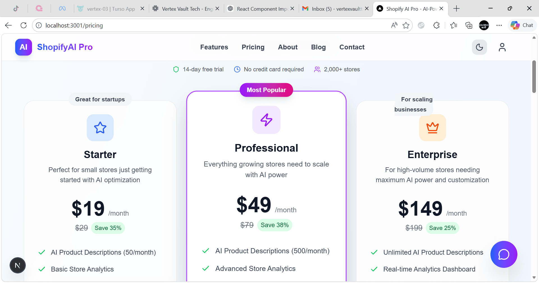Click the Most Popular badge
This screenshot has height=283, width=539.
[x=266, y=90]
